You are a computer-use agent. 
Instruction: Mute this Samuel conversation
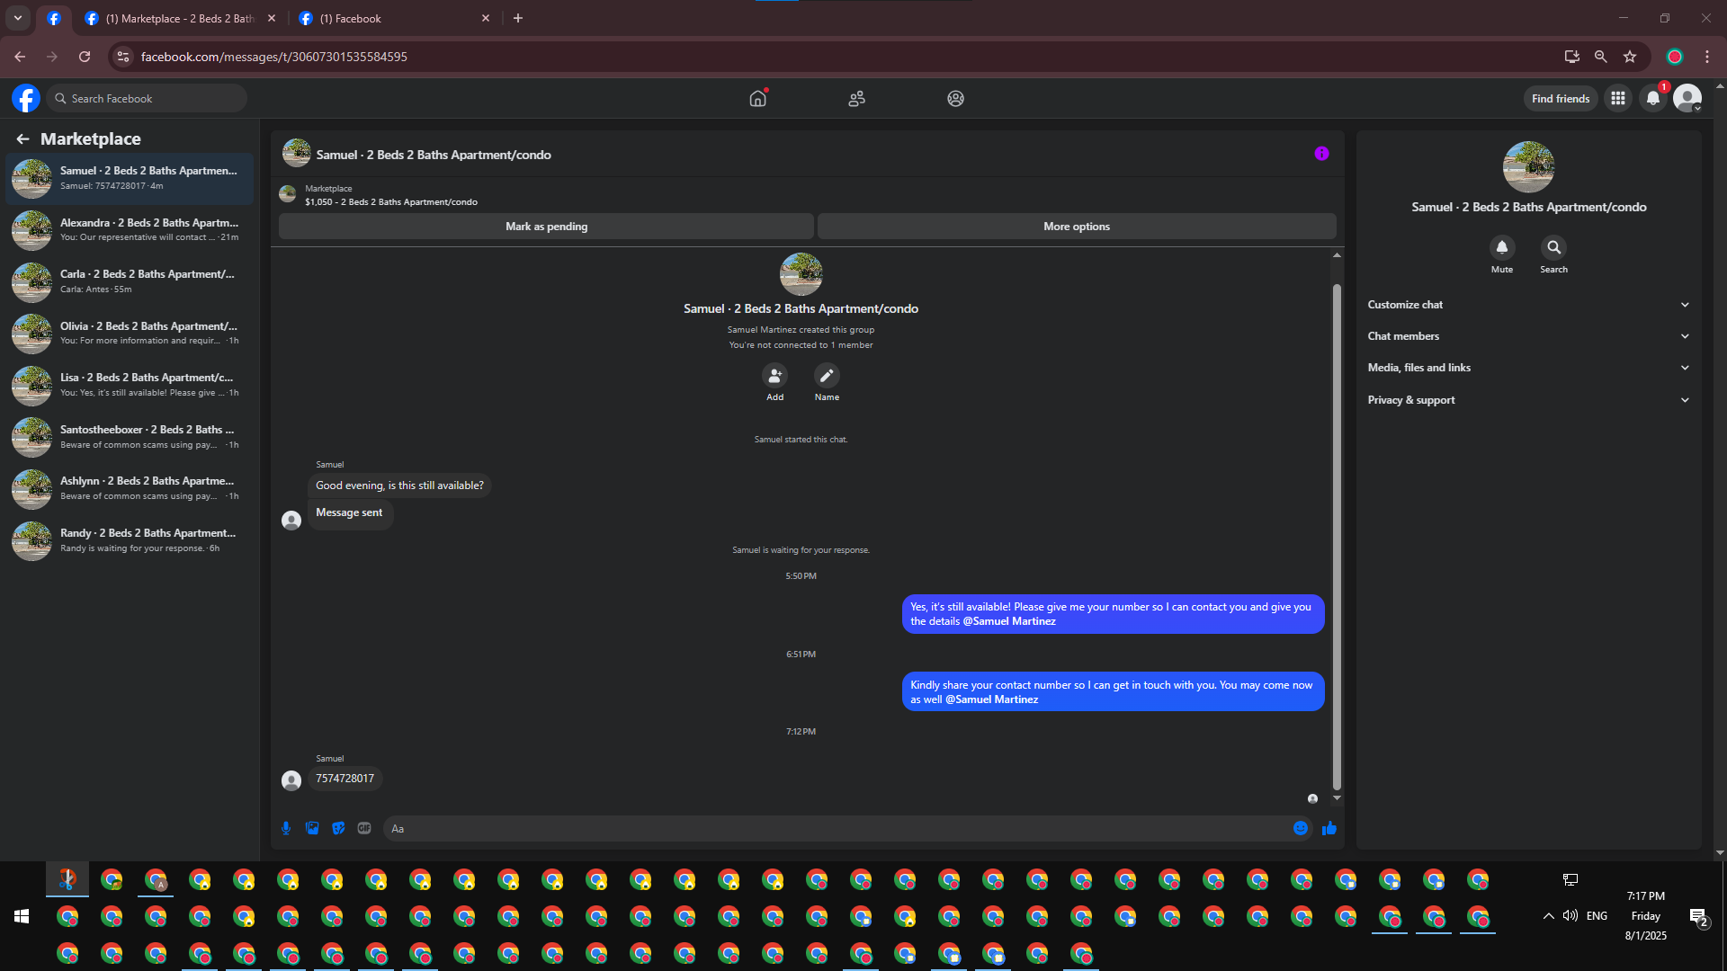click(1502, 247)
